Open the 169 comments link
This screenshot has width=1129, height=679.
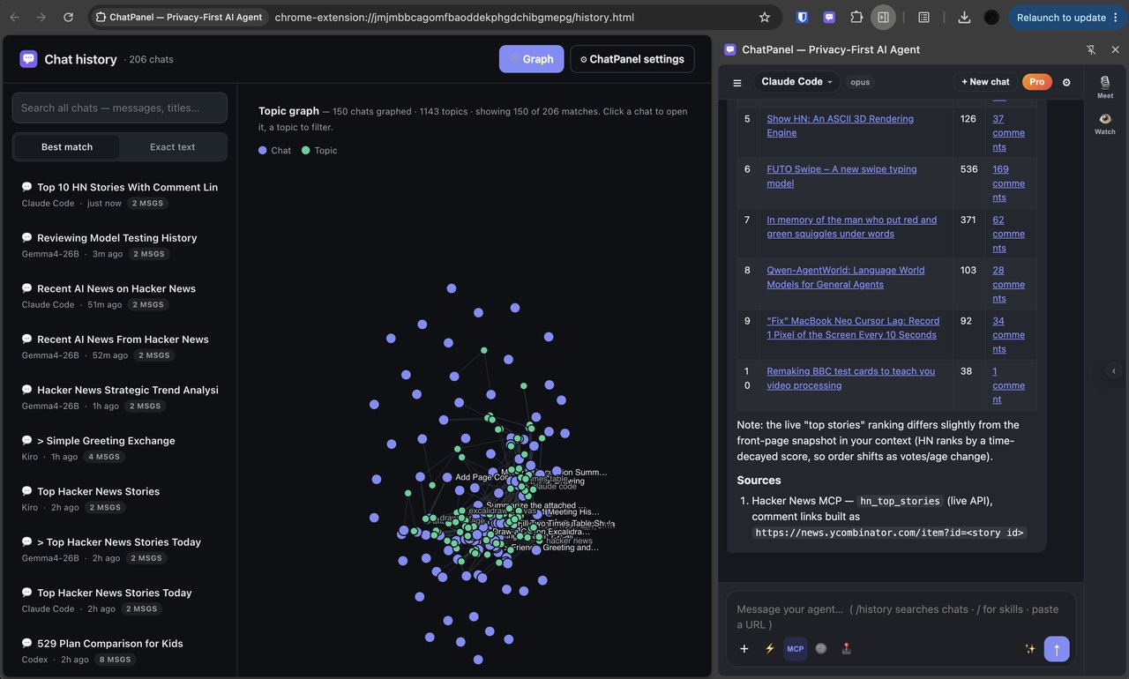[1008, 183]
